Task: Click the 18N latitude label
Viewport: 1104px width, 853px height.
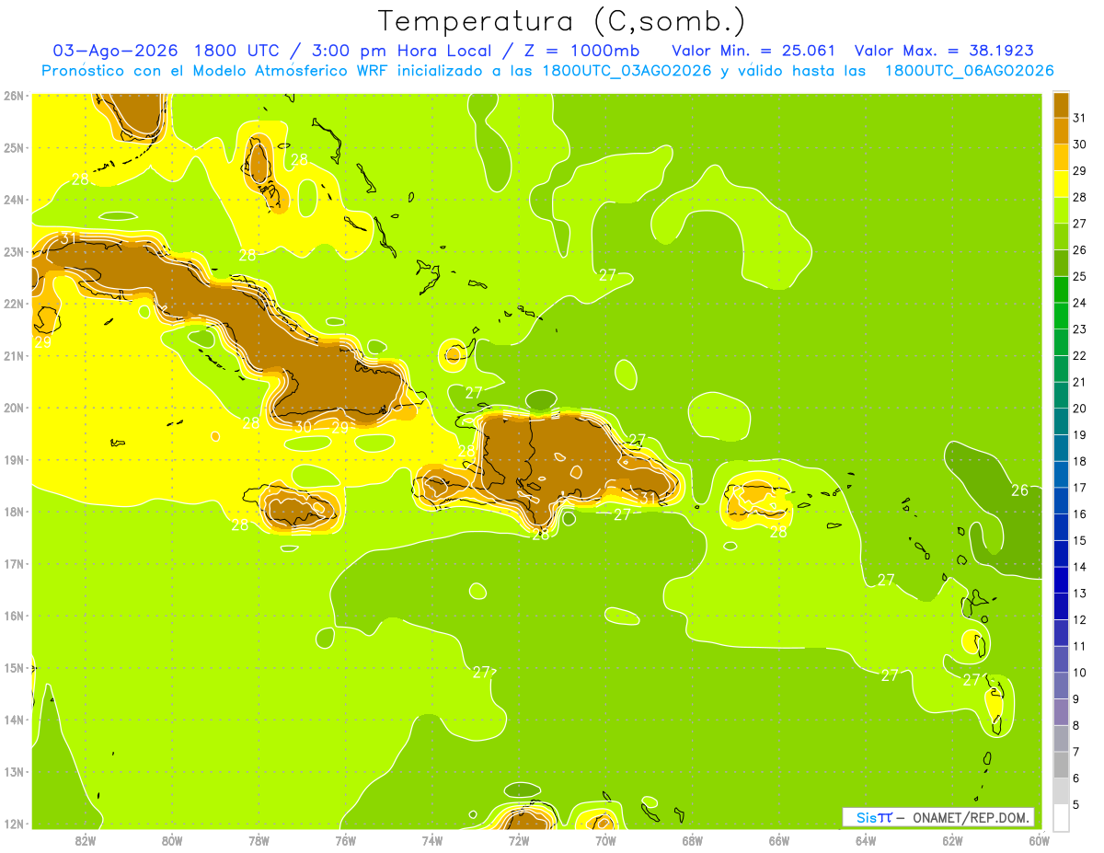Action: pos(14,512)
